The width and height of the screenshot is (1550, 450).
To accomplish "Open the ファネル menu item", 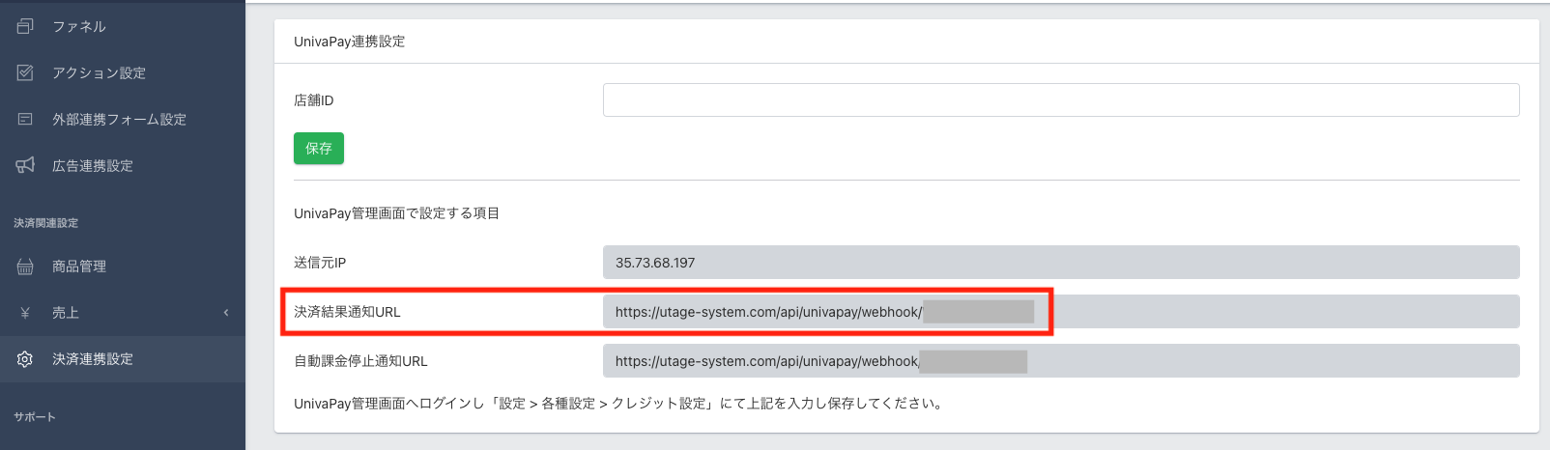I will (x=79, y=26).
